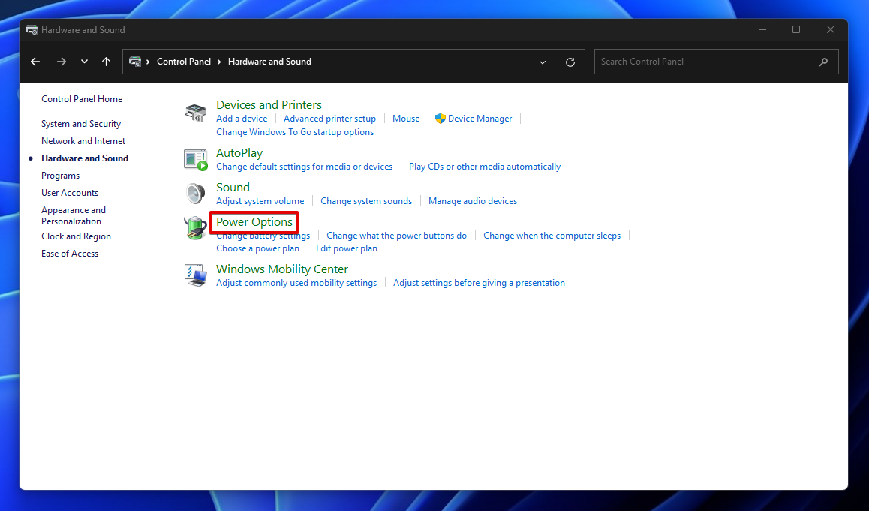Open Sound heading
The width and height of the screenshot is (869, 511).
coord(233,188)
